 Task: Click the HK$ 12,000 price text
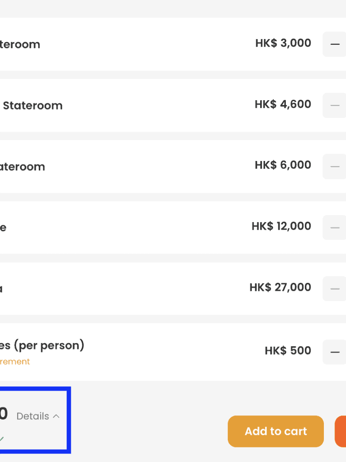pyautogui.click(x=281, y=226)
